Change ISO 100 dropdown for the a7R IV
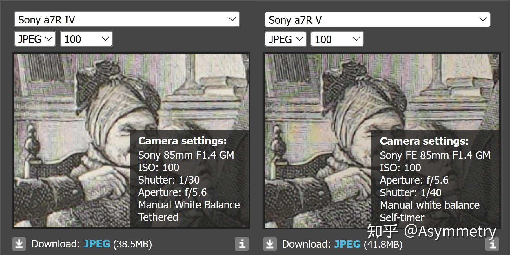Screen dimensions: 510x255 [x=86, y=39]
